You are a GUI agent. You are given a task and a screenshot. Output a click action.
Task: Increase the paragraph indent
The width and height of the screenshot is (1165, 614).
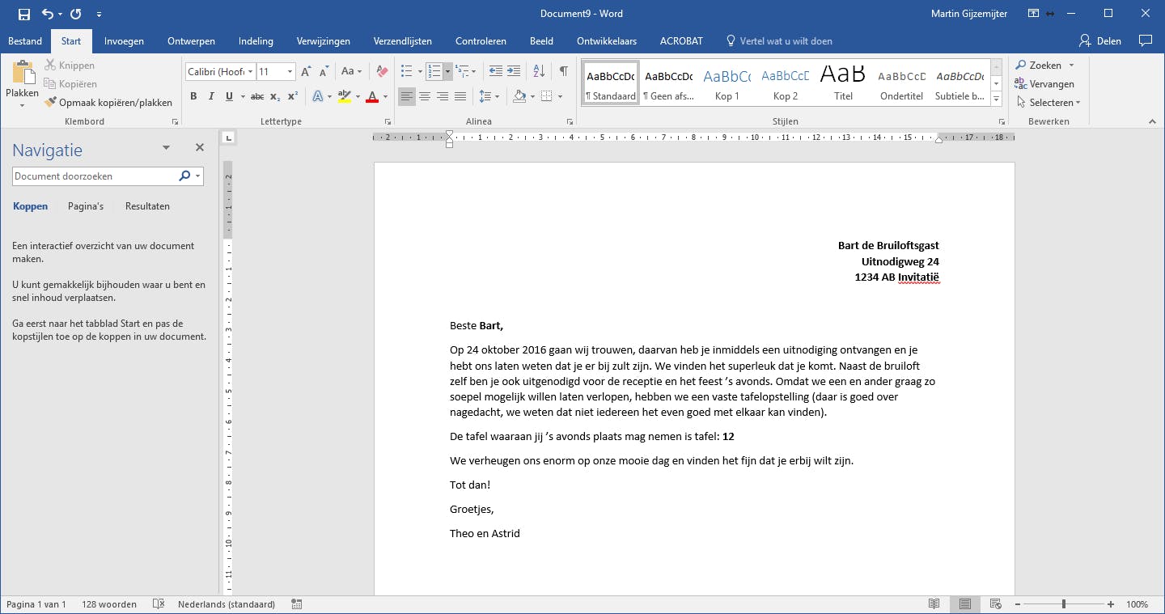pyautogui.click(x=514, y=71)
